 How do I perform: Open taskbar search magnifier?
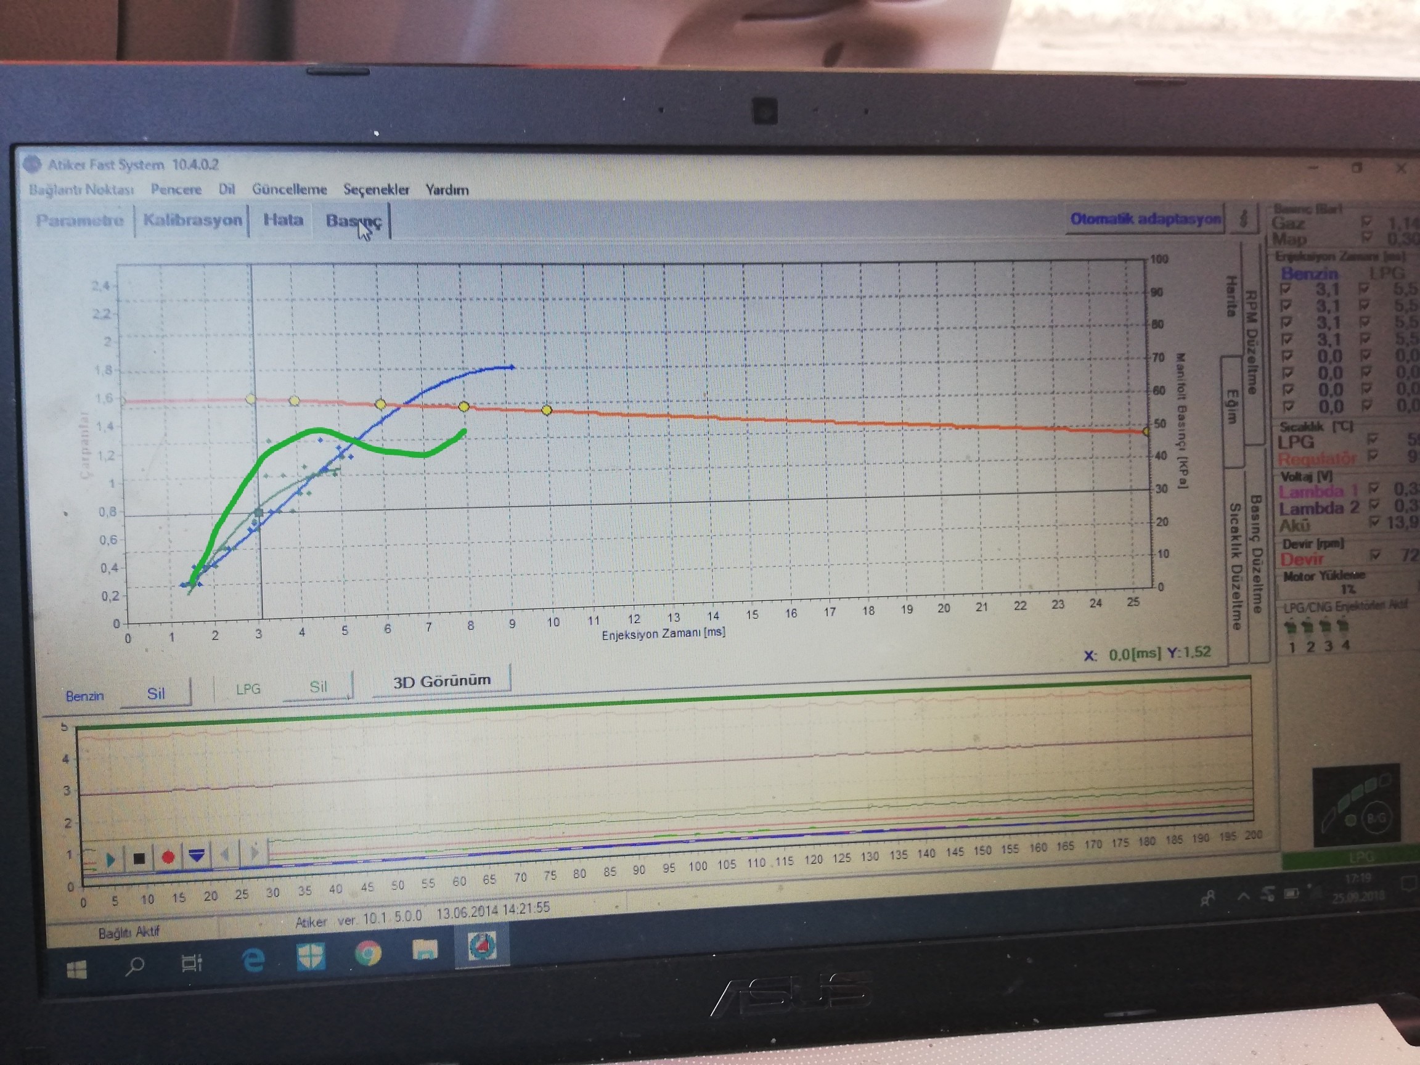click(134, 966)
